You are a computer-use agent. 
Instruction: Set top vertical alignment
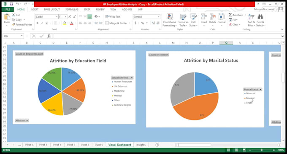click(x=81, y=16)
